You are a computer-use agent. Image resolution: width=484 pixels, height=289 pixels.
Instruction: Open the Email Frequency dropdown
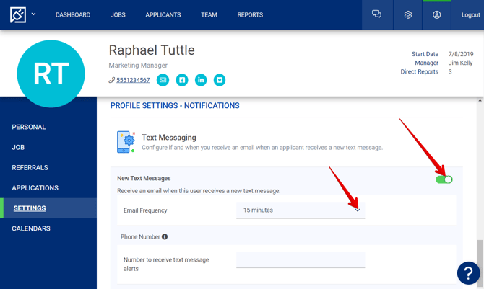301,210
